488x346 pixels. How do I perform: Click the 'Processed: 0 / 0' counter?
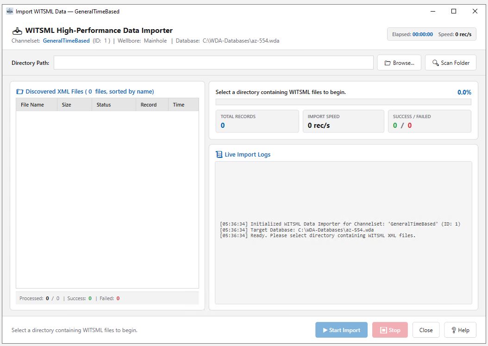pyautogui.click(x=39, y=298)
